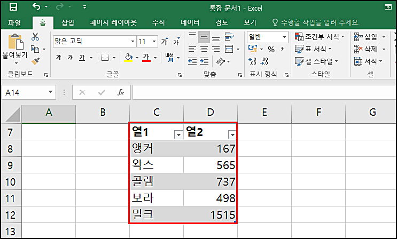The width and height of the screenshot is (397, 239).
Task: Open the font size 11 combo box
Action: click(147, 41)
